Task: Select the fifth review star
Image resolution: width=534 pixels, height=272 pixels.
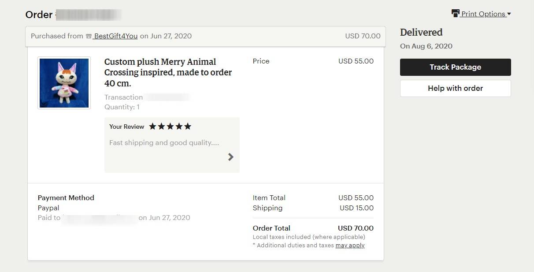Action: [x=188, y=127]
